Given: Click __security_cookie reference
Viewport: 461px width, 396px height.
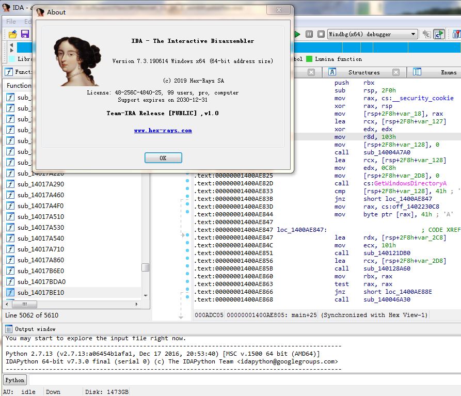Looking at the screenshot, I should pos(423,98).
